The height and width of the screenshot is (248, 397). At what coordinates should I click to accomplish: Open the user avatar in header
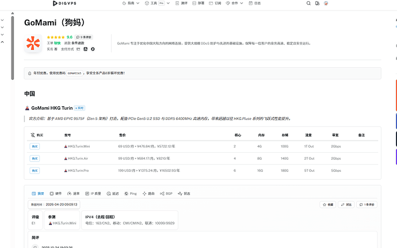click(326, 3)
